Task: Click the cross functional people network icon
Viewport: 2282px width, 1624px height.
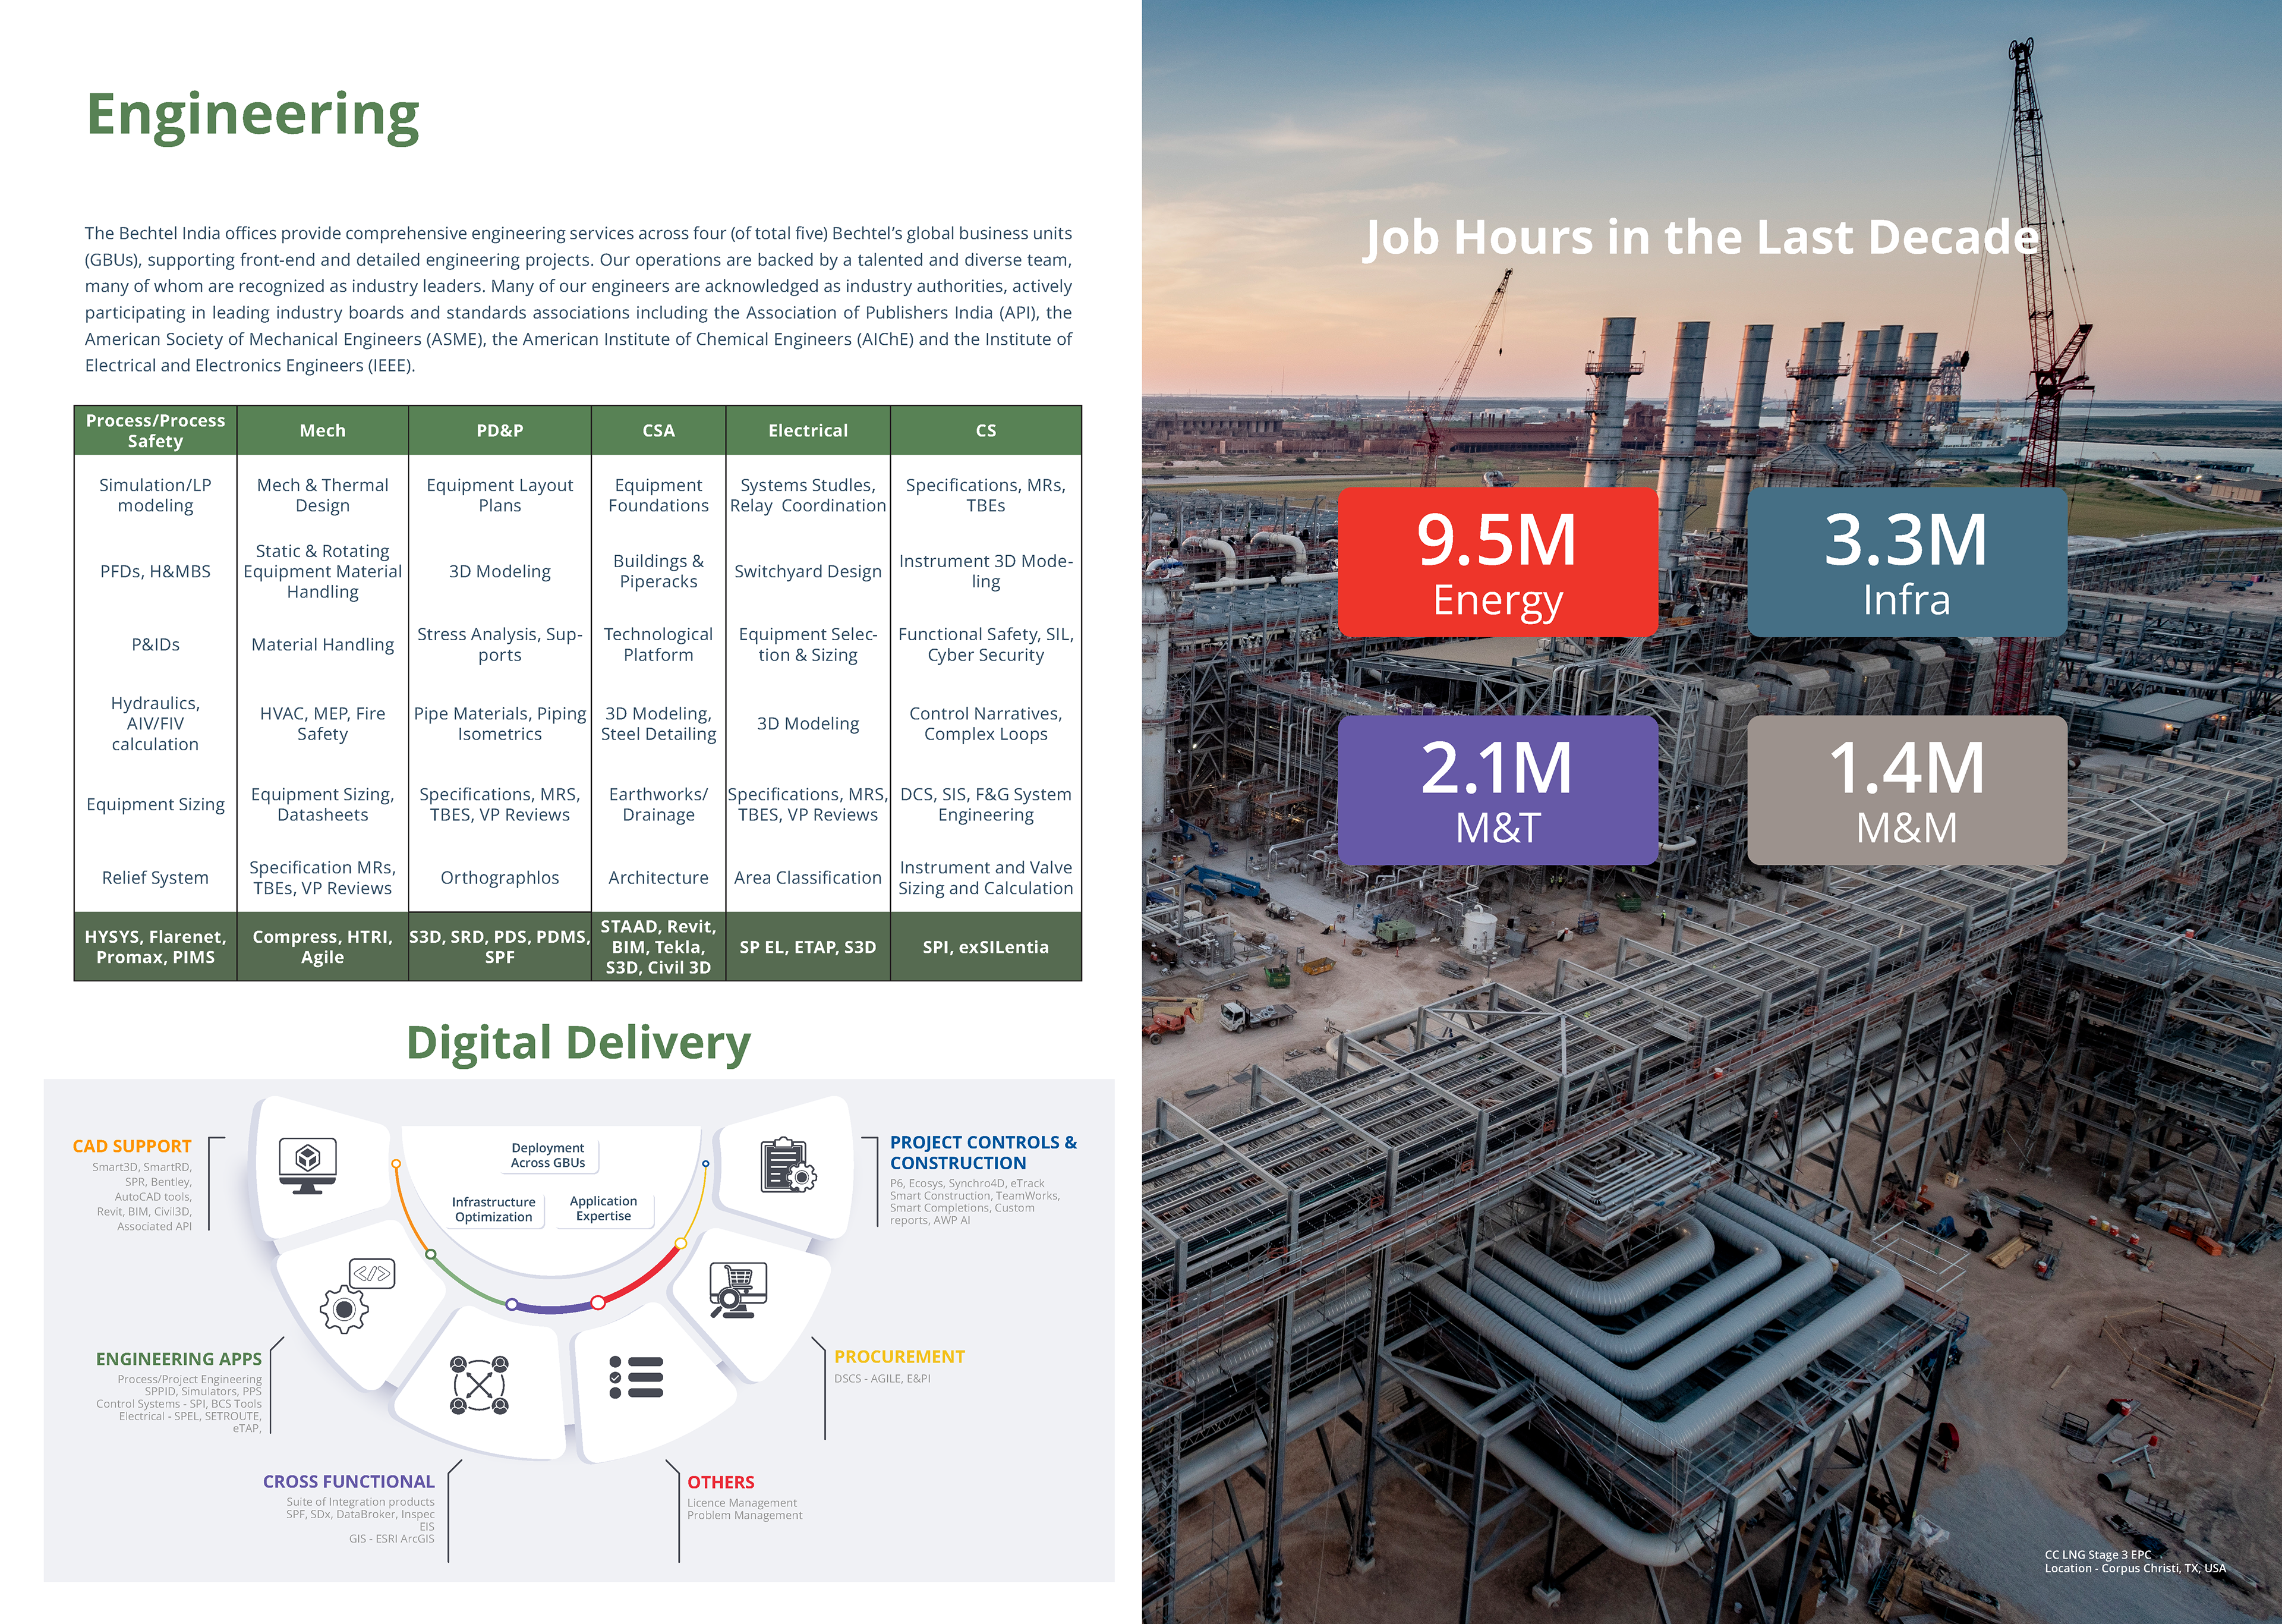Action: 479,1385
